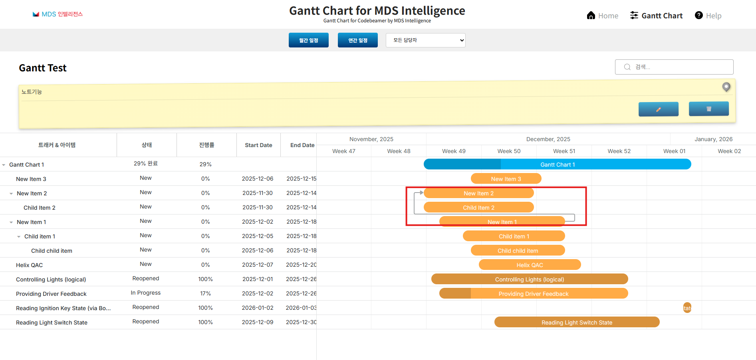Click the 연간 일정 button
756x360 pixels.
click(x=357, y=40)
